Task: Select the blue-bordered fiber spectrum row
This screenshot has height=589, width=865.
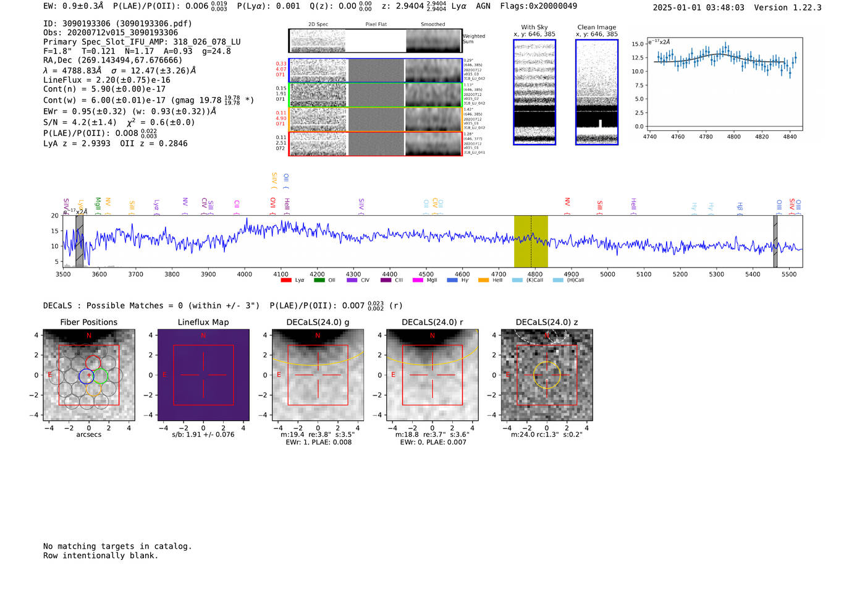Action: point(375,70)
